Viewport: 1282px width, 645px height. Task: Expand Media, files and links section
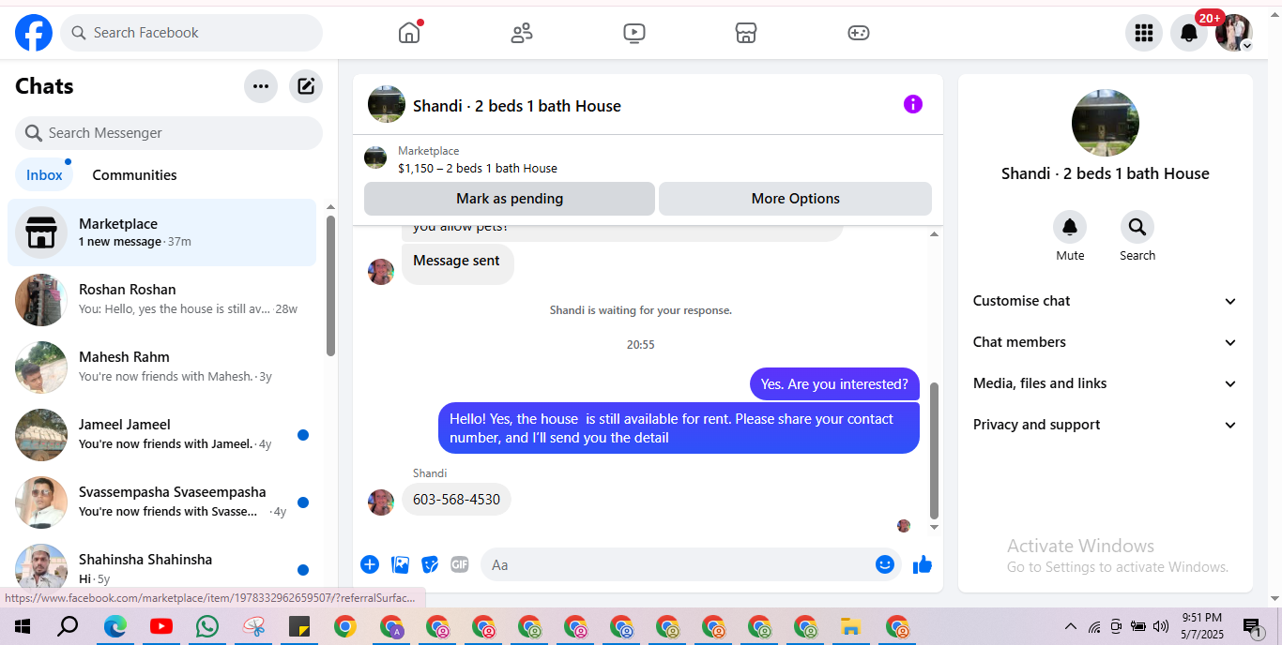[1106, 383]
